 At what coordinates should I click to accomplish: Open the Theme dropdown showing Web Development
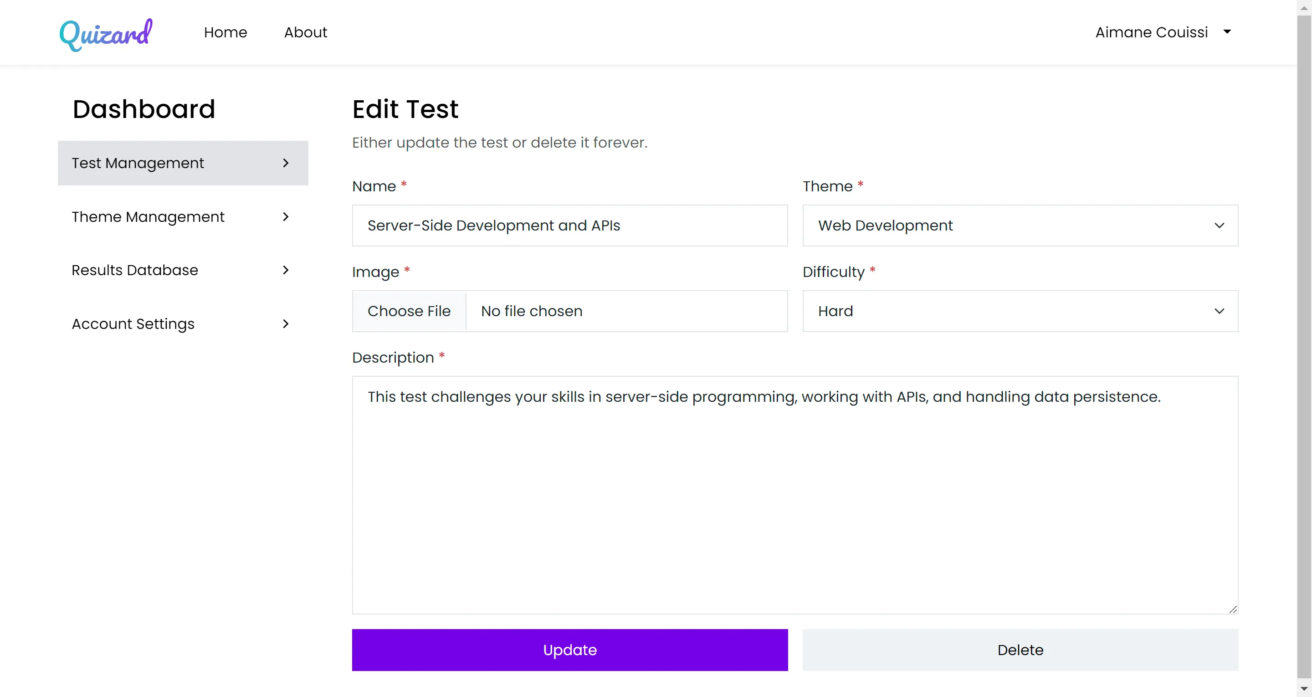1020,225
